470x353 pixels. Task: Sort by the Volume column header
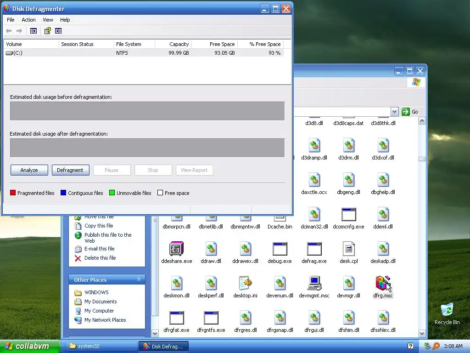[31, 44]
